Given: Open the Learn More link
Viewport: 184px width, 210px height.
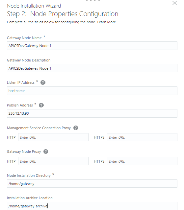Looking at the screenshot, I should (107, 22).
